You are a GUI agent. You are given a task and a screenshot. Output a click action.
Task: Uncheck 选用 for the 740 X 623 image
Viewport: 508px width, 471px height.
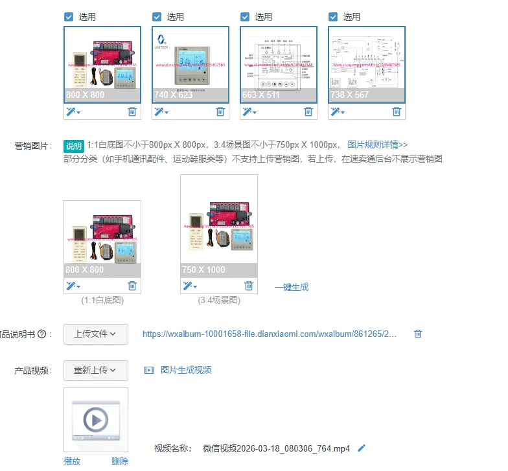coord(157,17)
